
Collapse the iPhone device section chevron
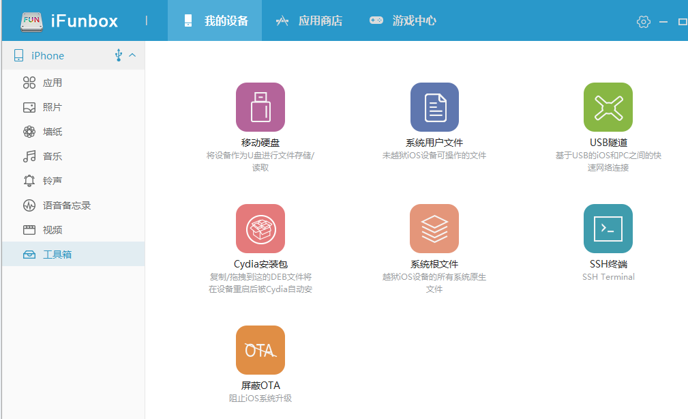(x=132, y=55)
